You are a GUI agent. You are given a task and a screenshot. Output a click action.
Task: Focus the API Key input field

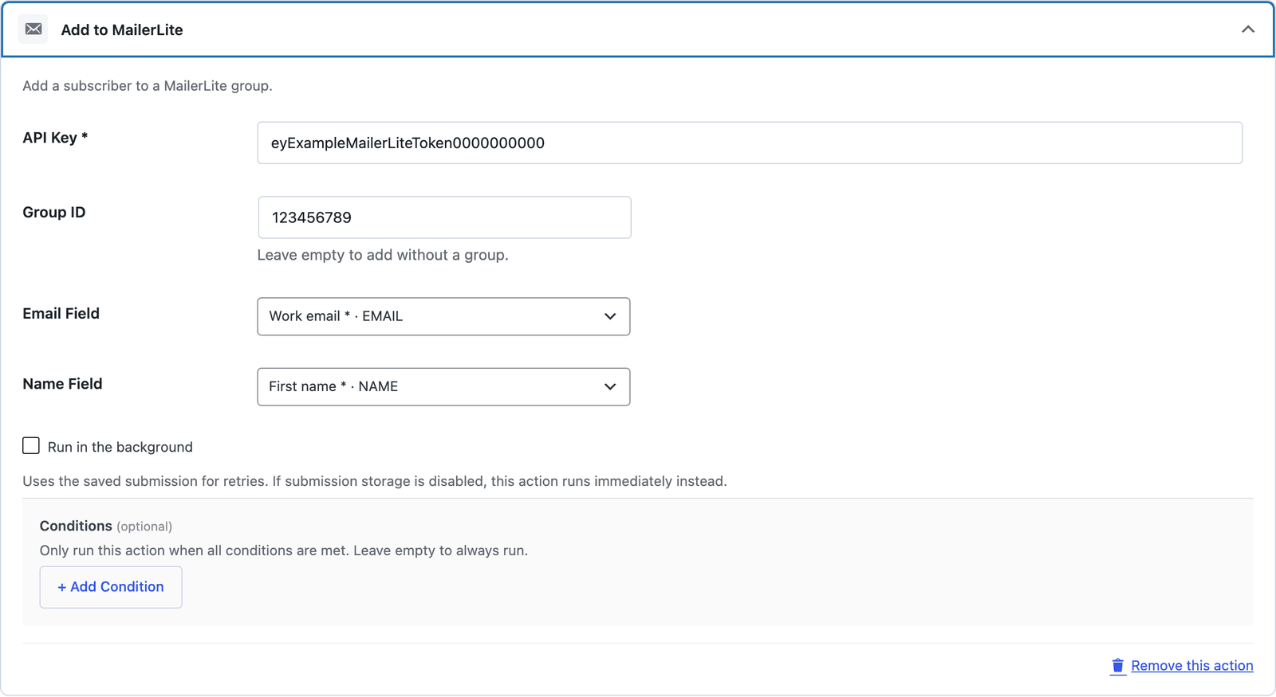coord(750,143)
